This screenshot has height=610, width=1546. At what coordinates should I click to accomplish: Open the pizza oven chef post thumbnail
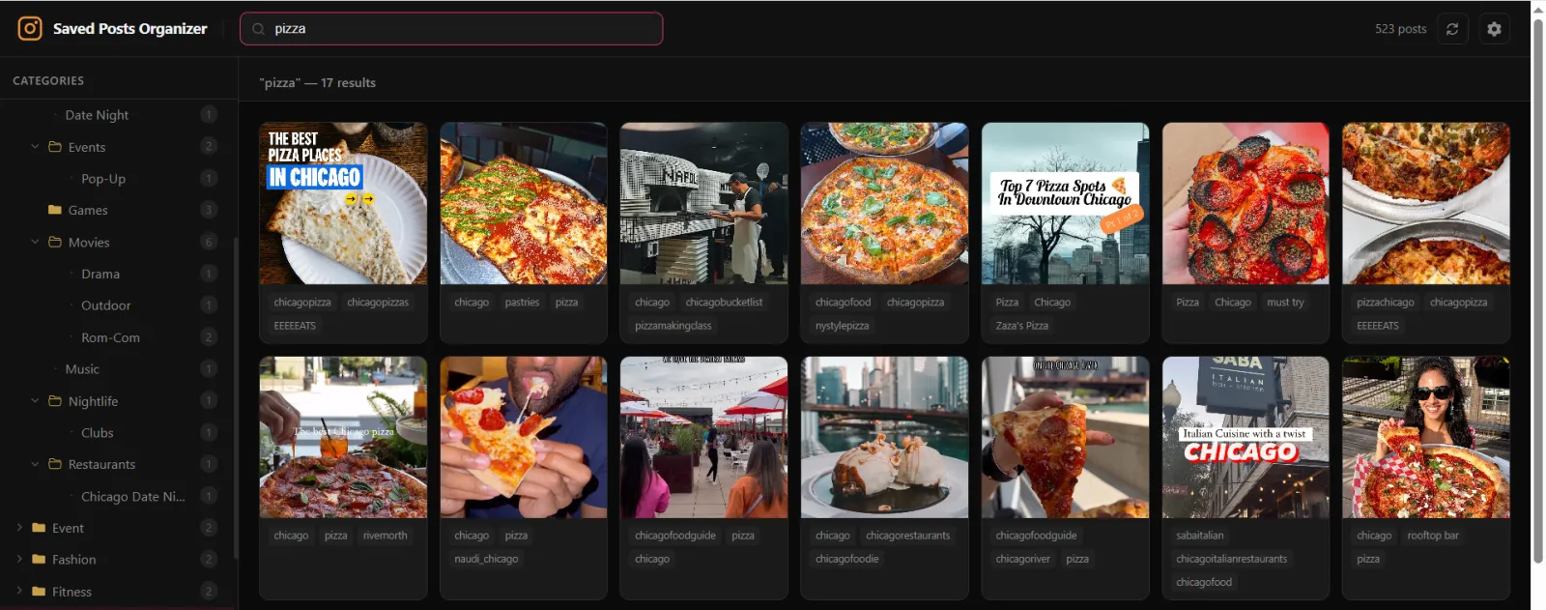(704, 203)
